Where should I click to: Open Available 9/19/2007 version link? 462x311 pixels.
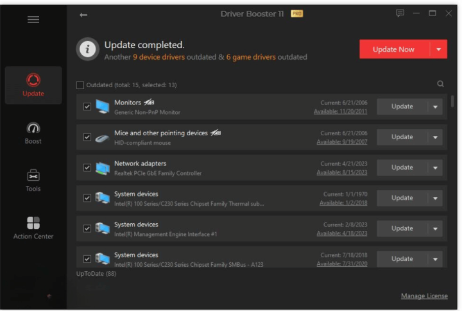[x=342, y=142]
